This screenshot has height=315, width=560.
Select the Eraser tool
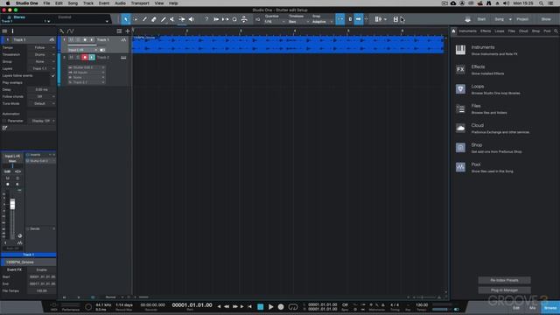point(154,19)
